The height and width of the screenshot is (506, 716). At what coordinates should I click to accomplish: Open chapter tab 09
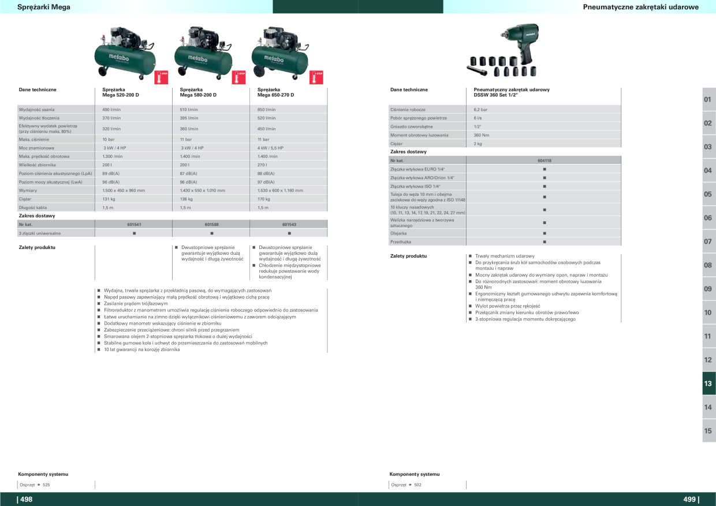tap(708, 289)
